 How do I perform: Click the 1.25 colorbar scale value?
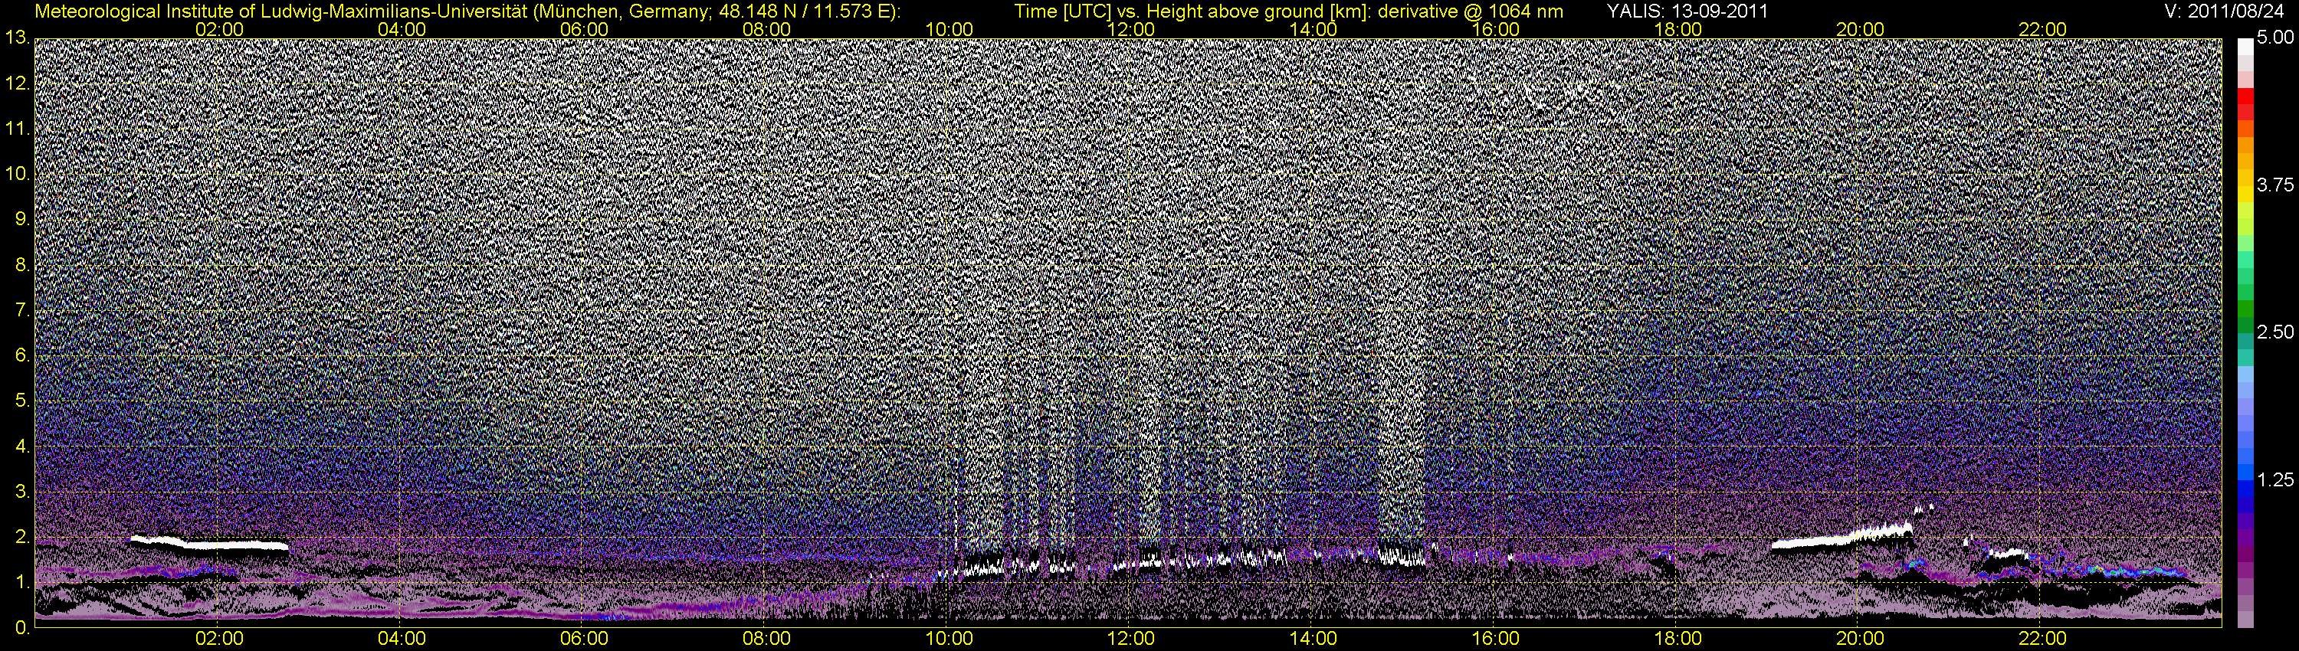pyautogui.click(x=2275, y=479)
